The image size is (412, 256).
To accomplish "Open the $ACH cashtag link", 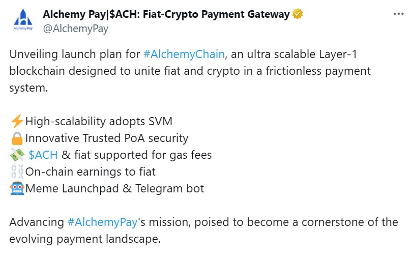I will [x=43, y=155].
